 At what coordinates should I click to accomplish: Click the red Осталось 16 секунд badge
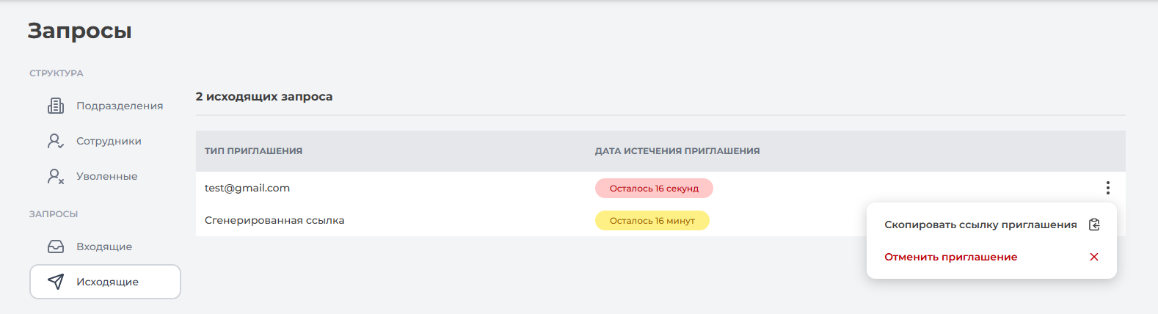point(654,189)
